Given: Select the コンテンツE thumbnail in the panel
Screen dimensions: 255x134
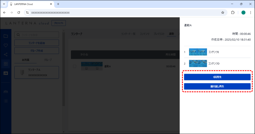Looking at the screenshot, I should click(x=198, y=52).
